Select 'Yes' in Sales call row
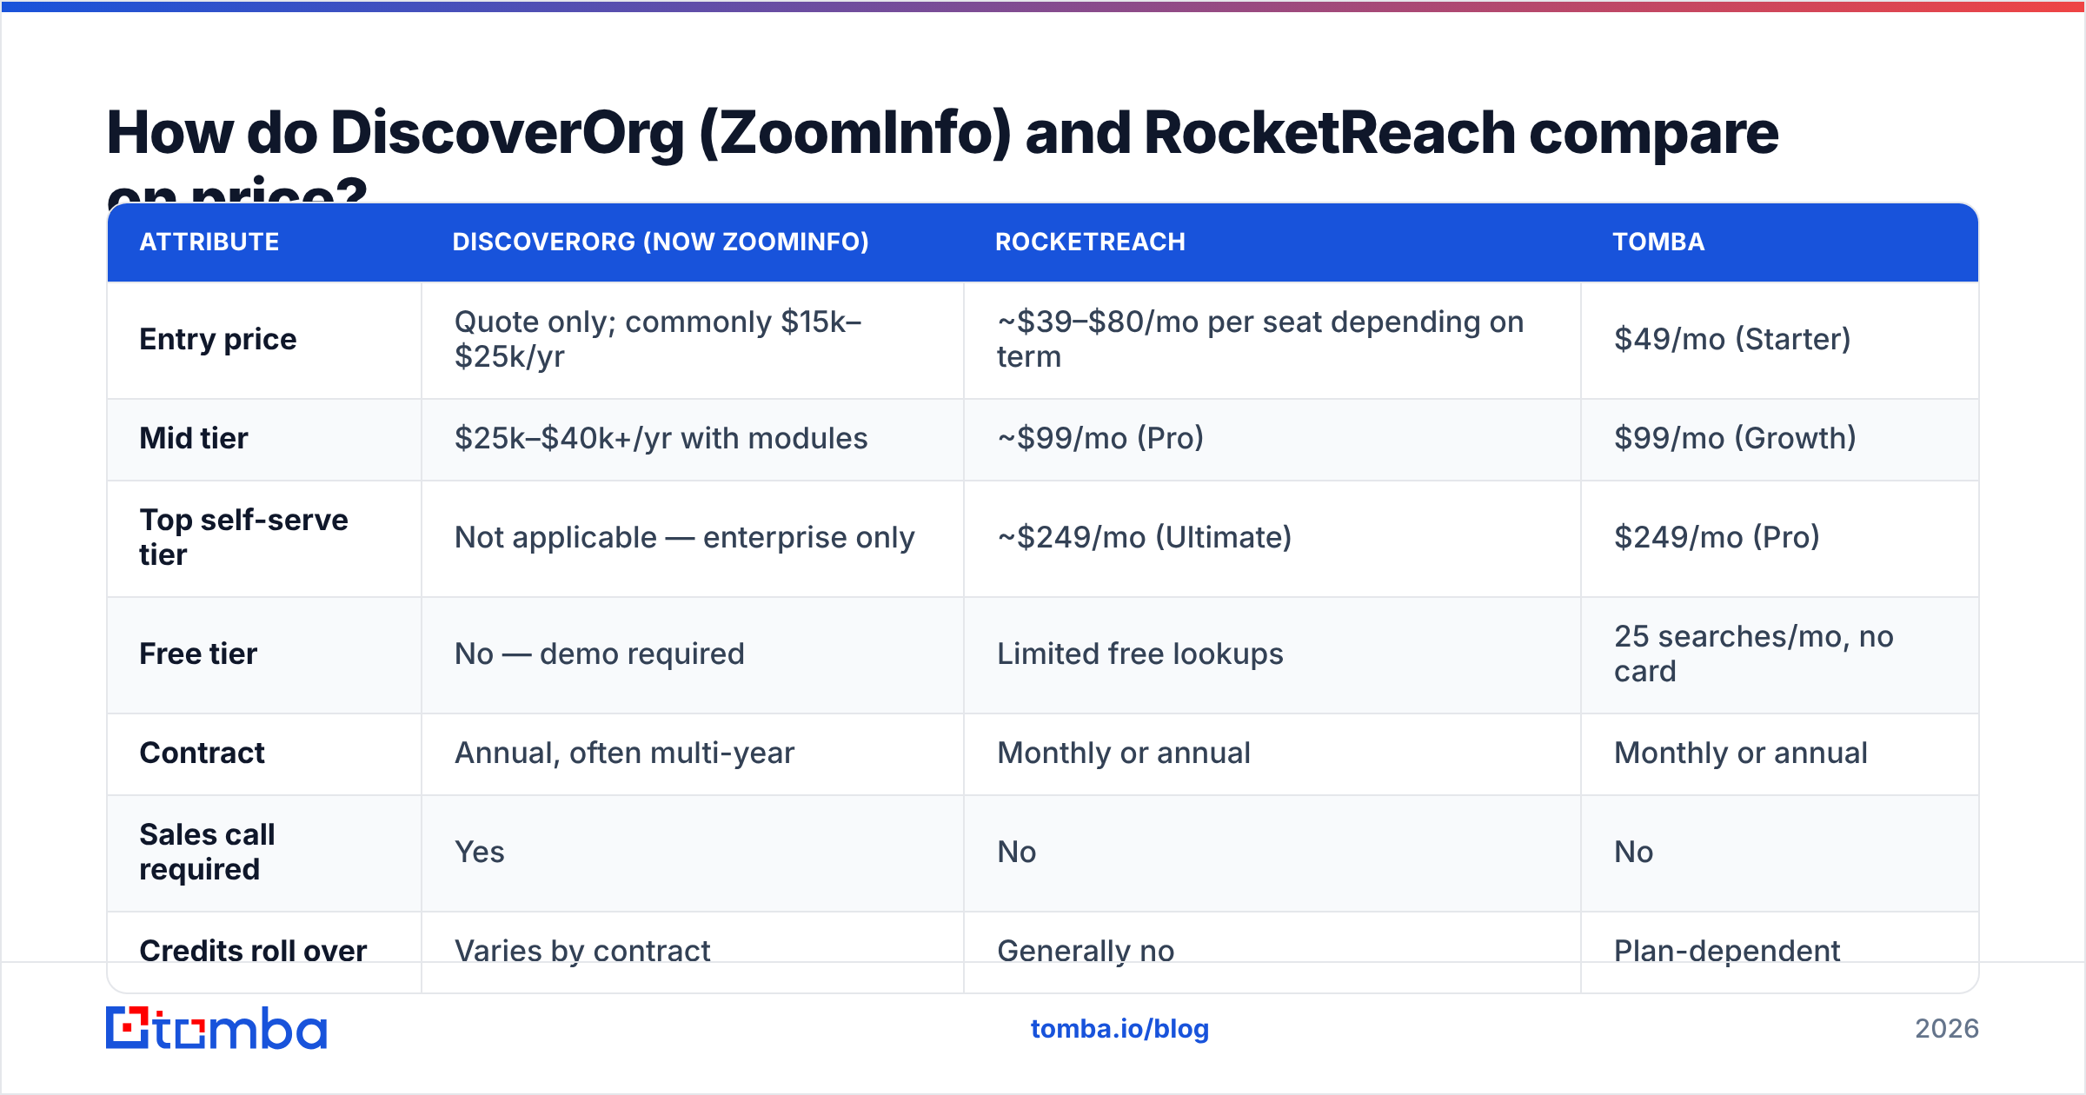2086x1095 pixels. [x=693, y=853]
